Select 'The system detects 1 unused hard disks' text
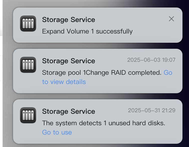The image size is (189, 147). point(104,123)
